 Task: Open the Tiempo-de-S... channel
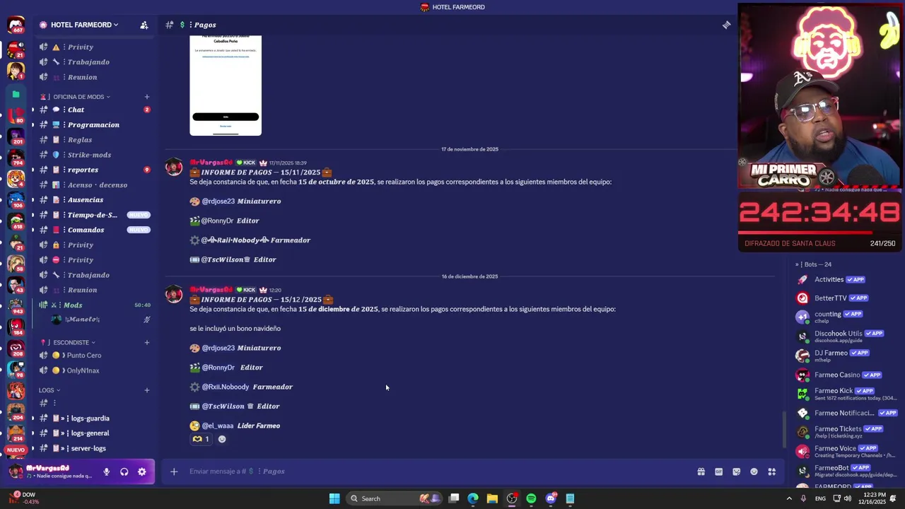pos(92,215)
